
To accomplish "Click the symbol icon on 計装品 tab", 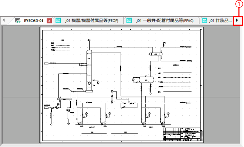I will [204, 20].
